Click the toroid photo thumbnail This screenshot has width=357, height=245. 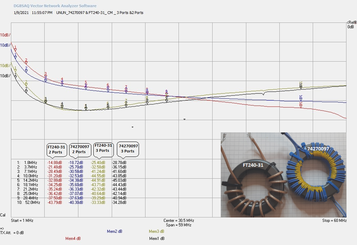[x=283, y=175]
